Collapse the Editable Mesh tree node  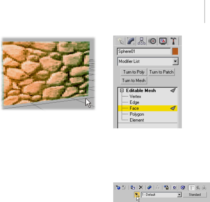[x=122, y=90]
